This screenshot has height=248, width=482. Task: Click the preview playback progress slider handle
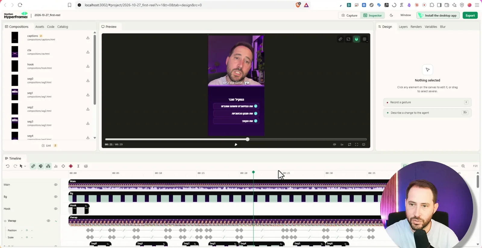point(247,139)
